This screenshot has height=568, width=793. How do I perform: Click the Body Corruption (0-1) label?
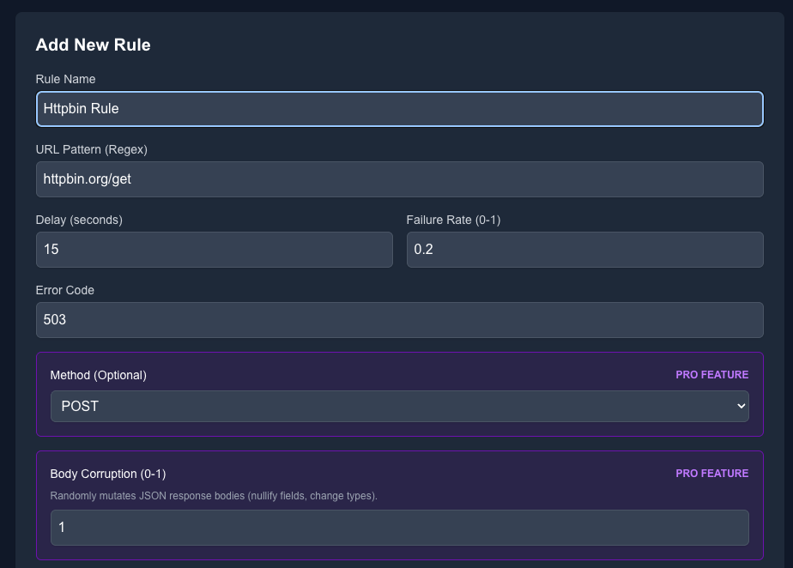[107, 474]
